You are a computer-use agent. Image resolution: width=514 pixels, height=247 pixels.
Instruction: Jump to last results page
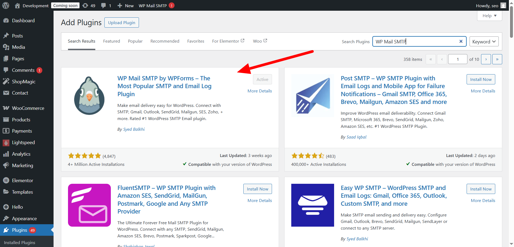click(x=497, y=59)
